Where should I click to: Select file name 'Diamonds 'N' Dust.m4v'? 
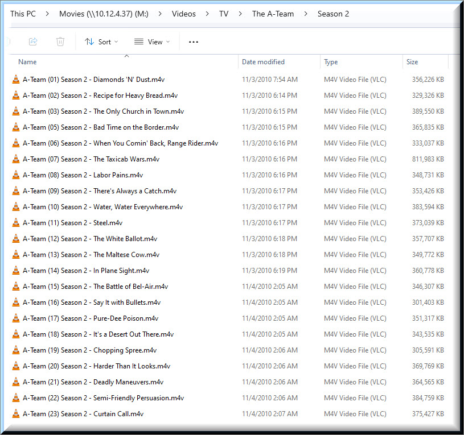click(93, 80)
